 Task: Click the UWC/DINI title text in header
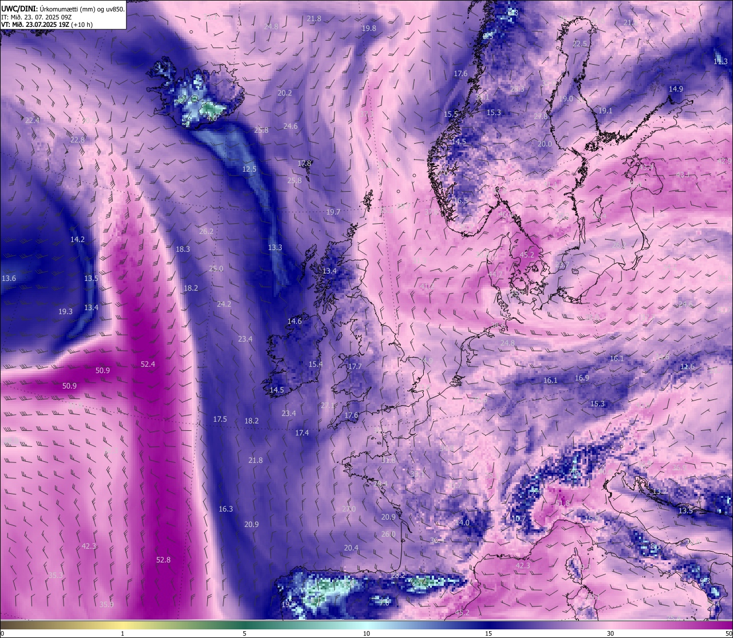(19, 9)
